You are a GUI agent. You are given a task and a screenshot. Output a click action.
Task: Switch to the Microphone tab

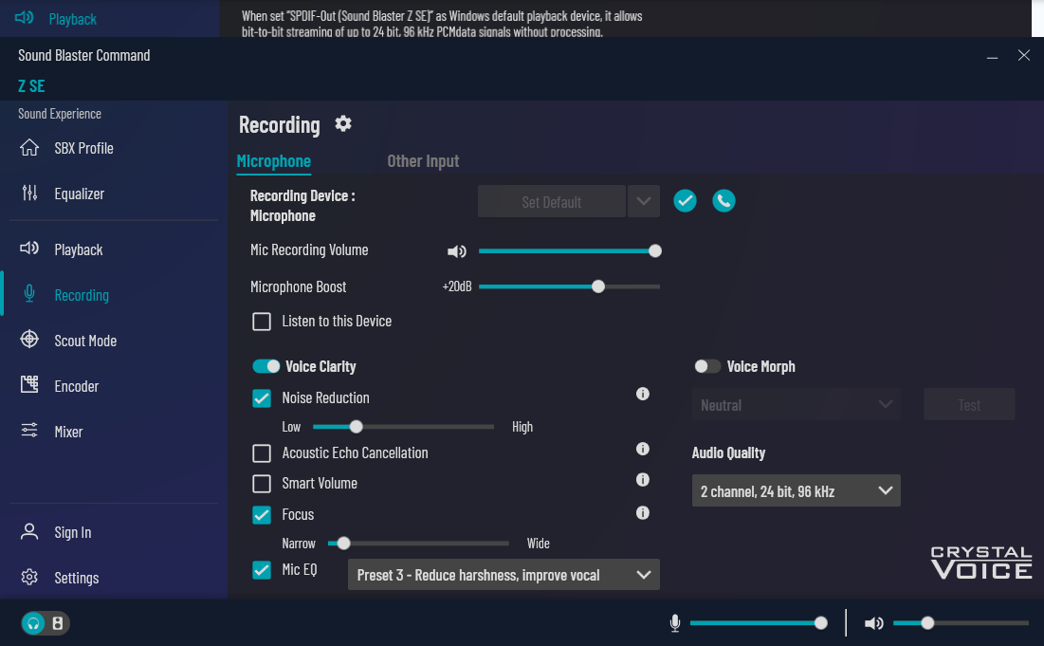[x=274, y=161]
